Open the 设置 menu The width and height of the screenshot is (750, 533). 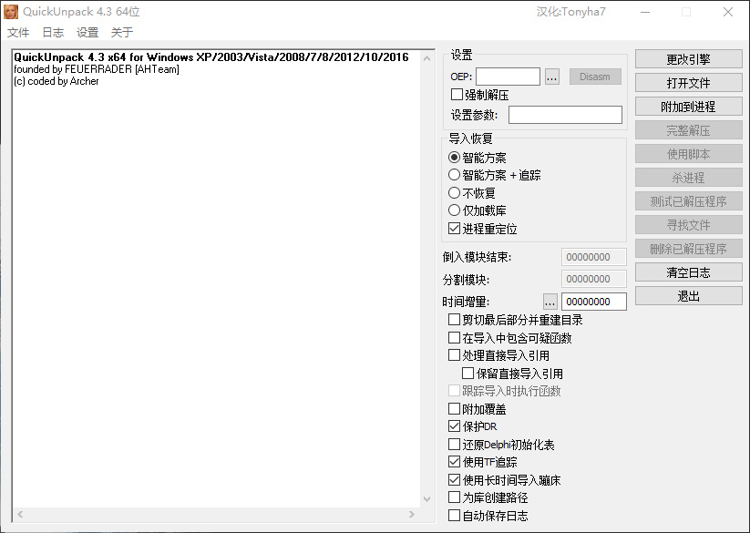[87, 33]
